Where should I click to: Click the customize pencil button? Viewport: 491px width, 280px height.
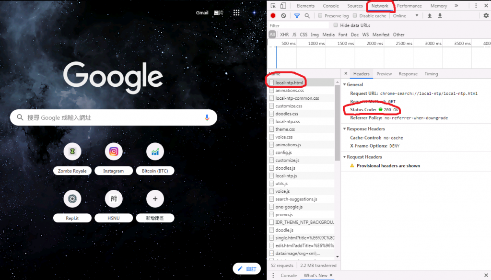247,268
